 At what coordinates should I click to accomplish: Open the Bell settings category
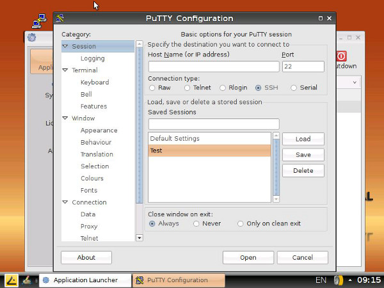[x=86, y=94]
